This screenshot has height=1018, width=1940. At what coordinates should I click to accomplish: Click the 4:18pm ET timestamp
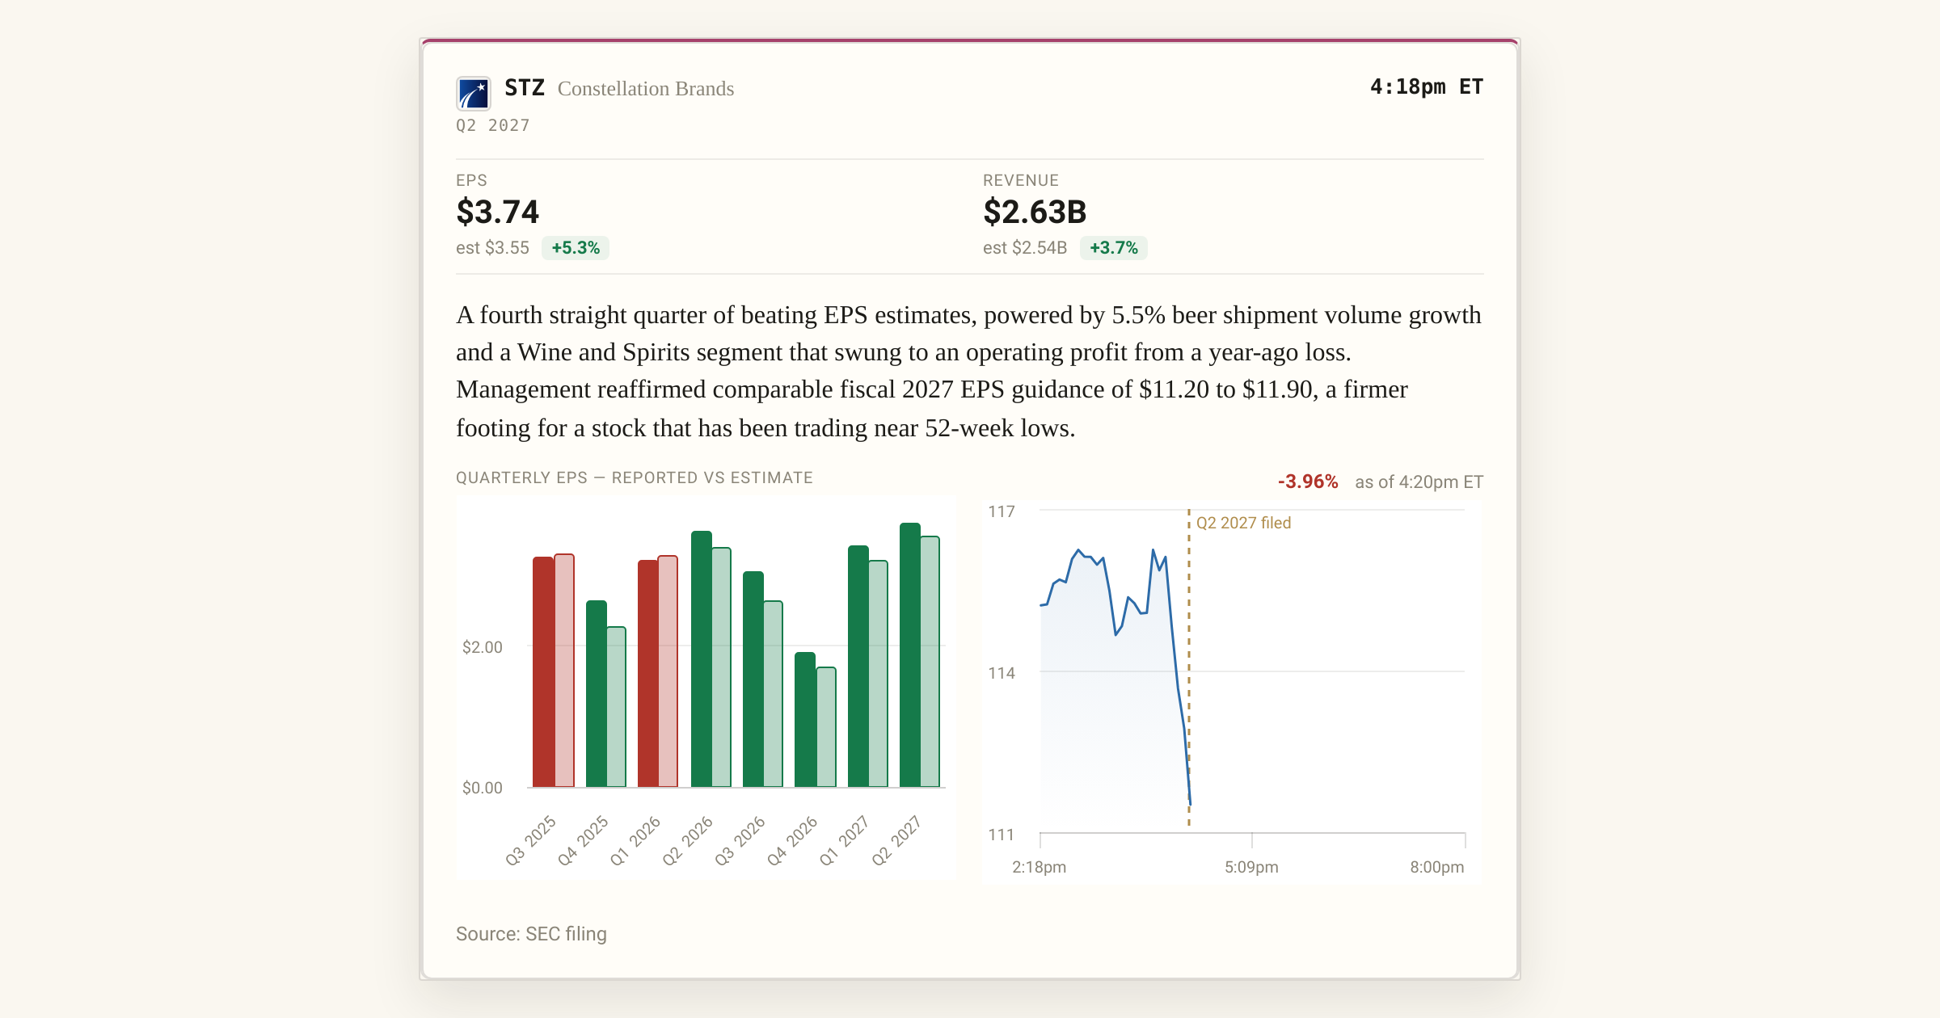tap(1427, 86)
